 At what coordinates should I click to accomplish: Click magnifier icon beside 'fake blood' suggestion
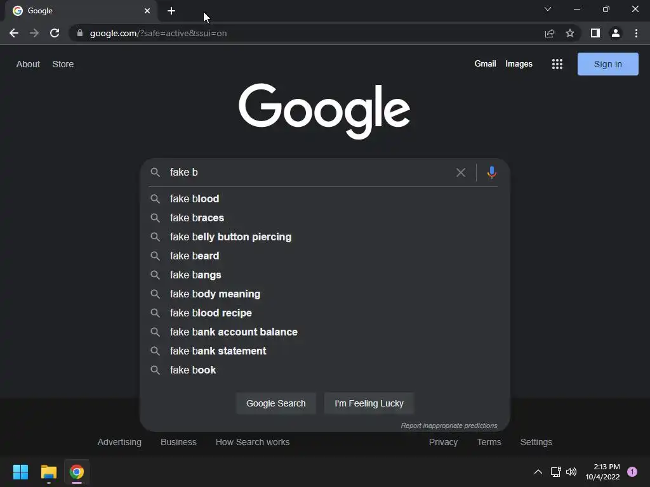click(155, 198)
